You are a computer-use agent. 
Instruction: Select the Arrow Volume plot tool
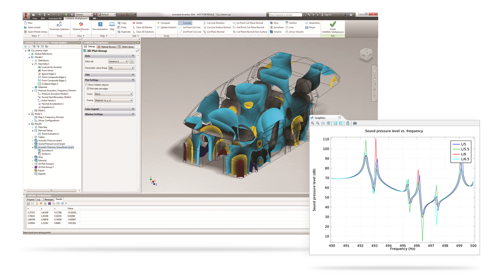click(x=294, y=32)
